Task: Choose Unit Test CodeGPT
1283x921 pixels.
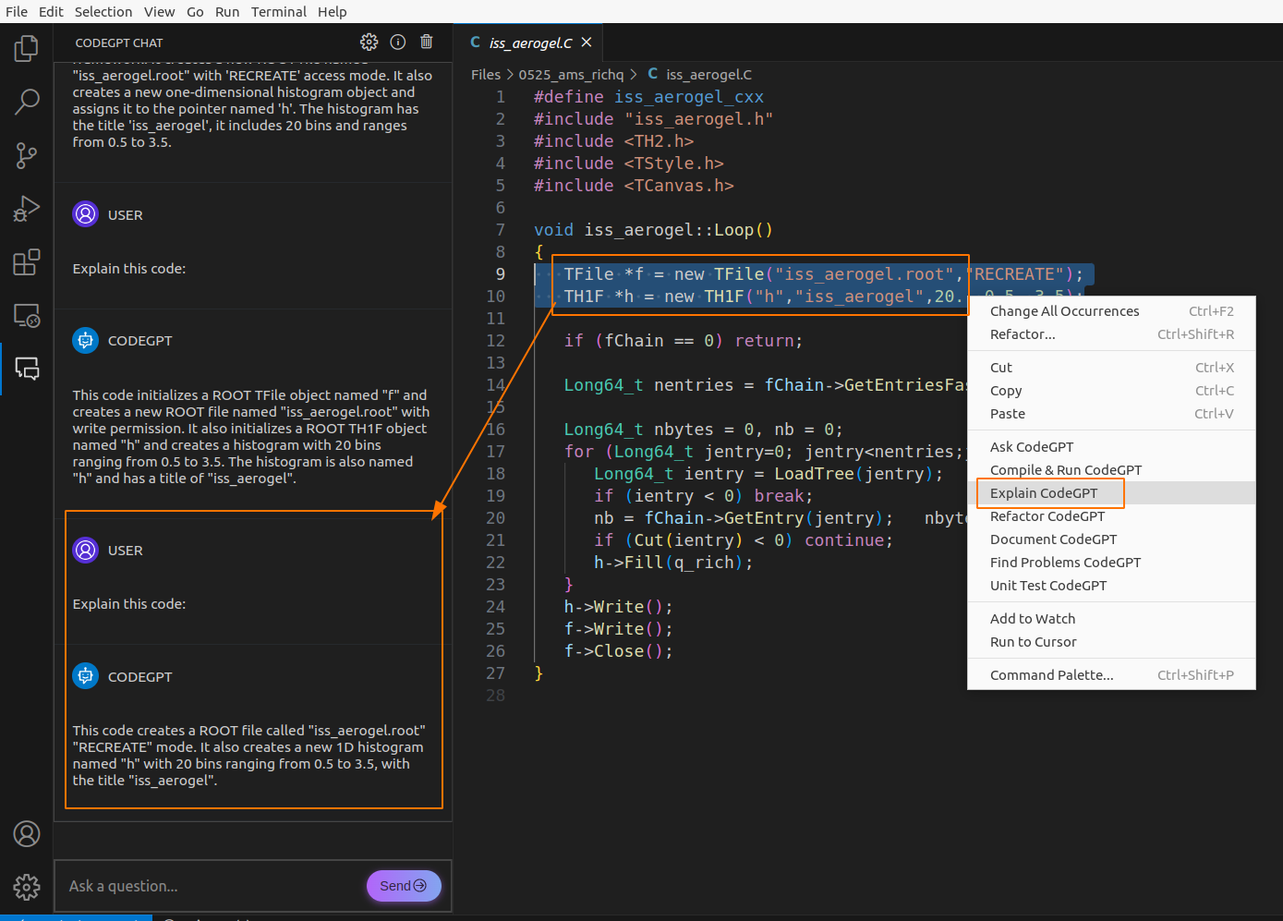Action: 1111,586
